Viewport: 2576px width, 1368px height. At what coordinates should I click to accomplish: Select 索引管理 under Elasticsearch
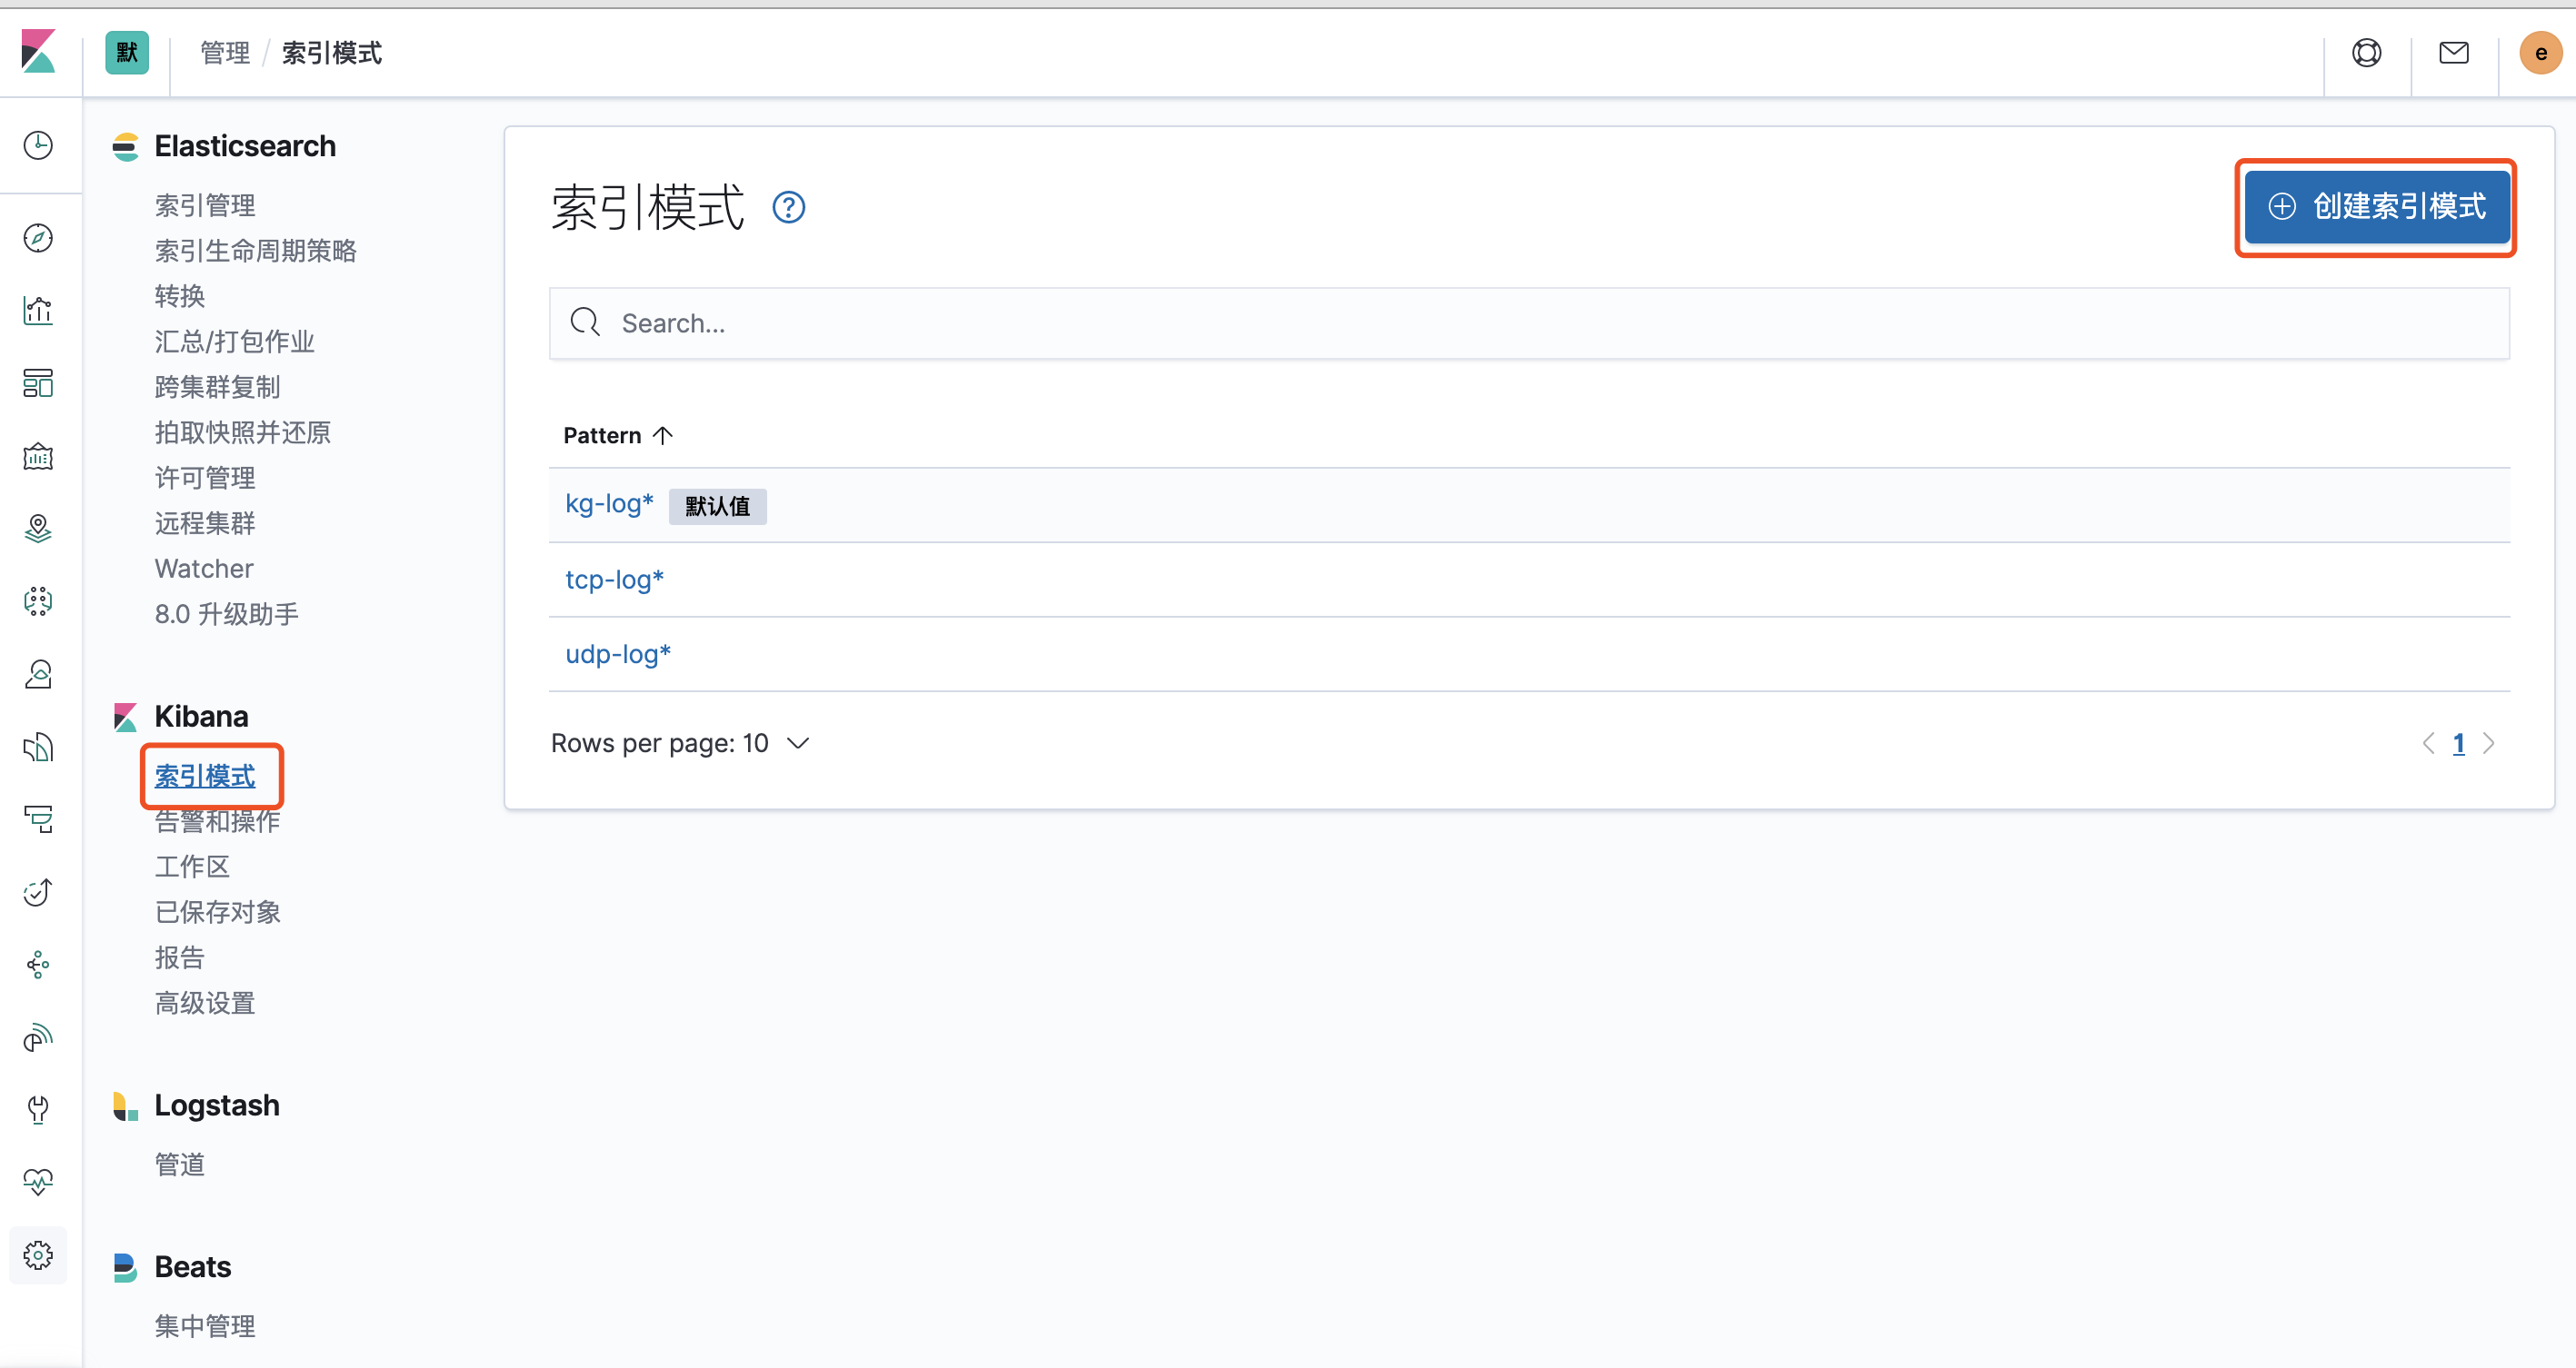[x=205, y=206]
